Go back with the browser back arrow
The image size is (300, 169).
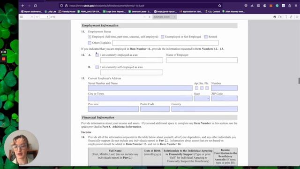coord(23,6)
